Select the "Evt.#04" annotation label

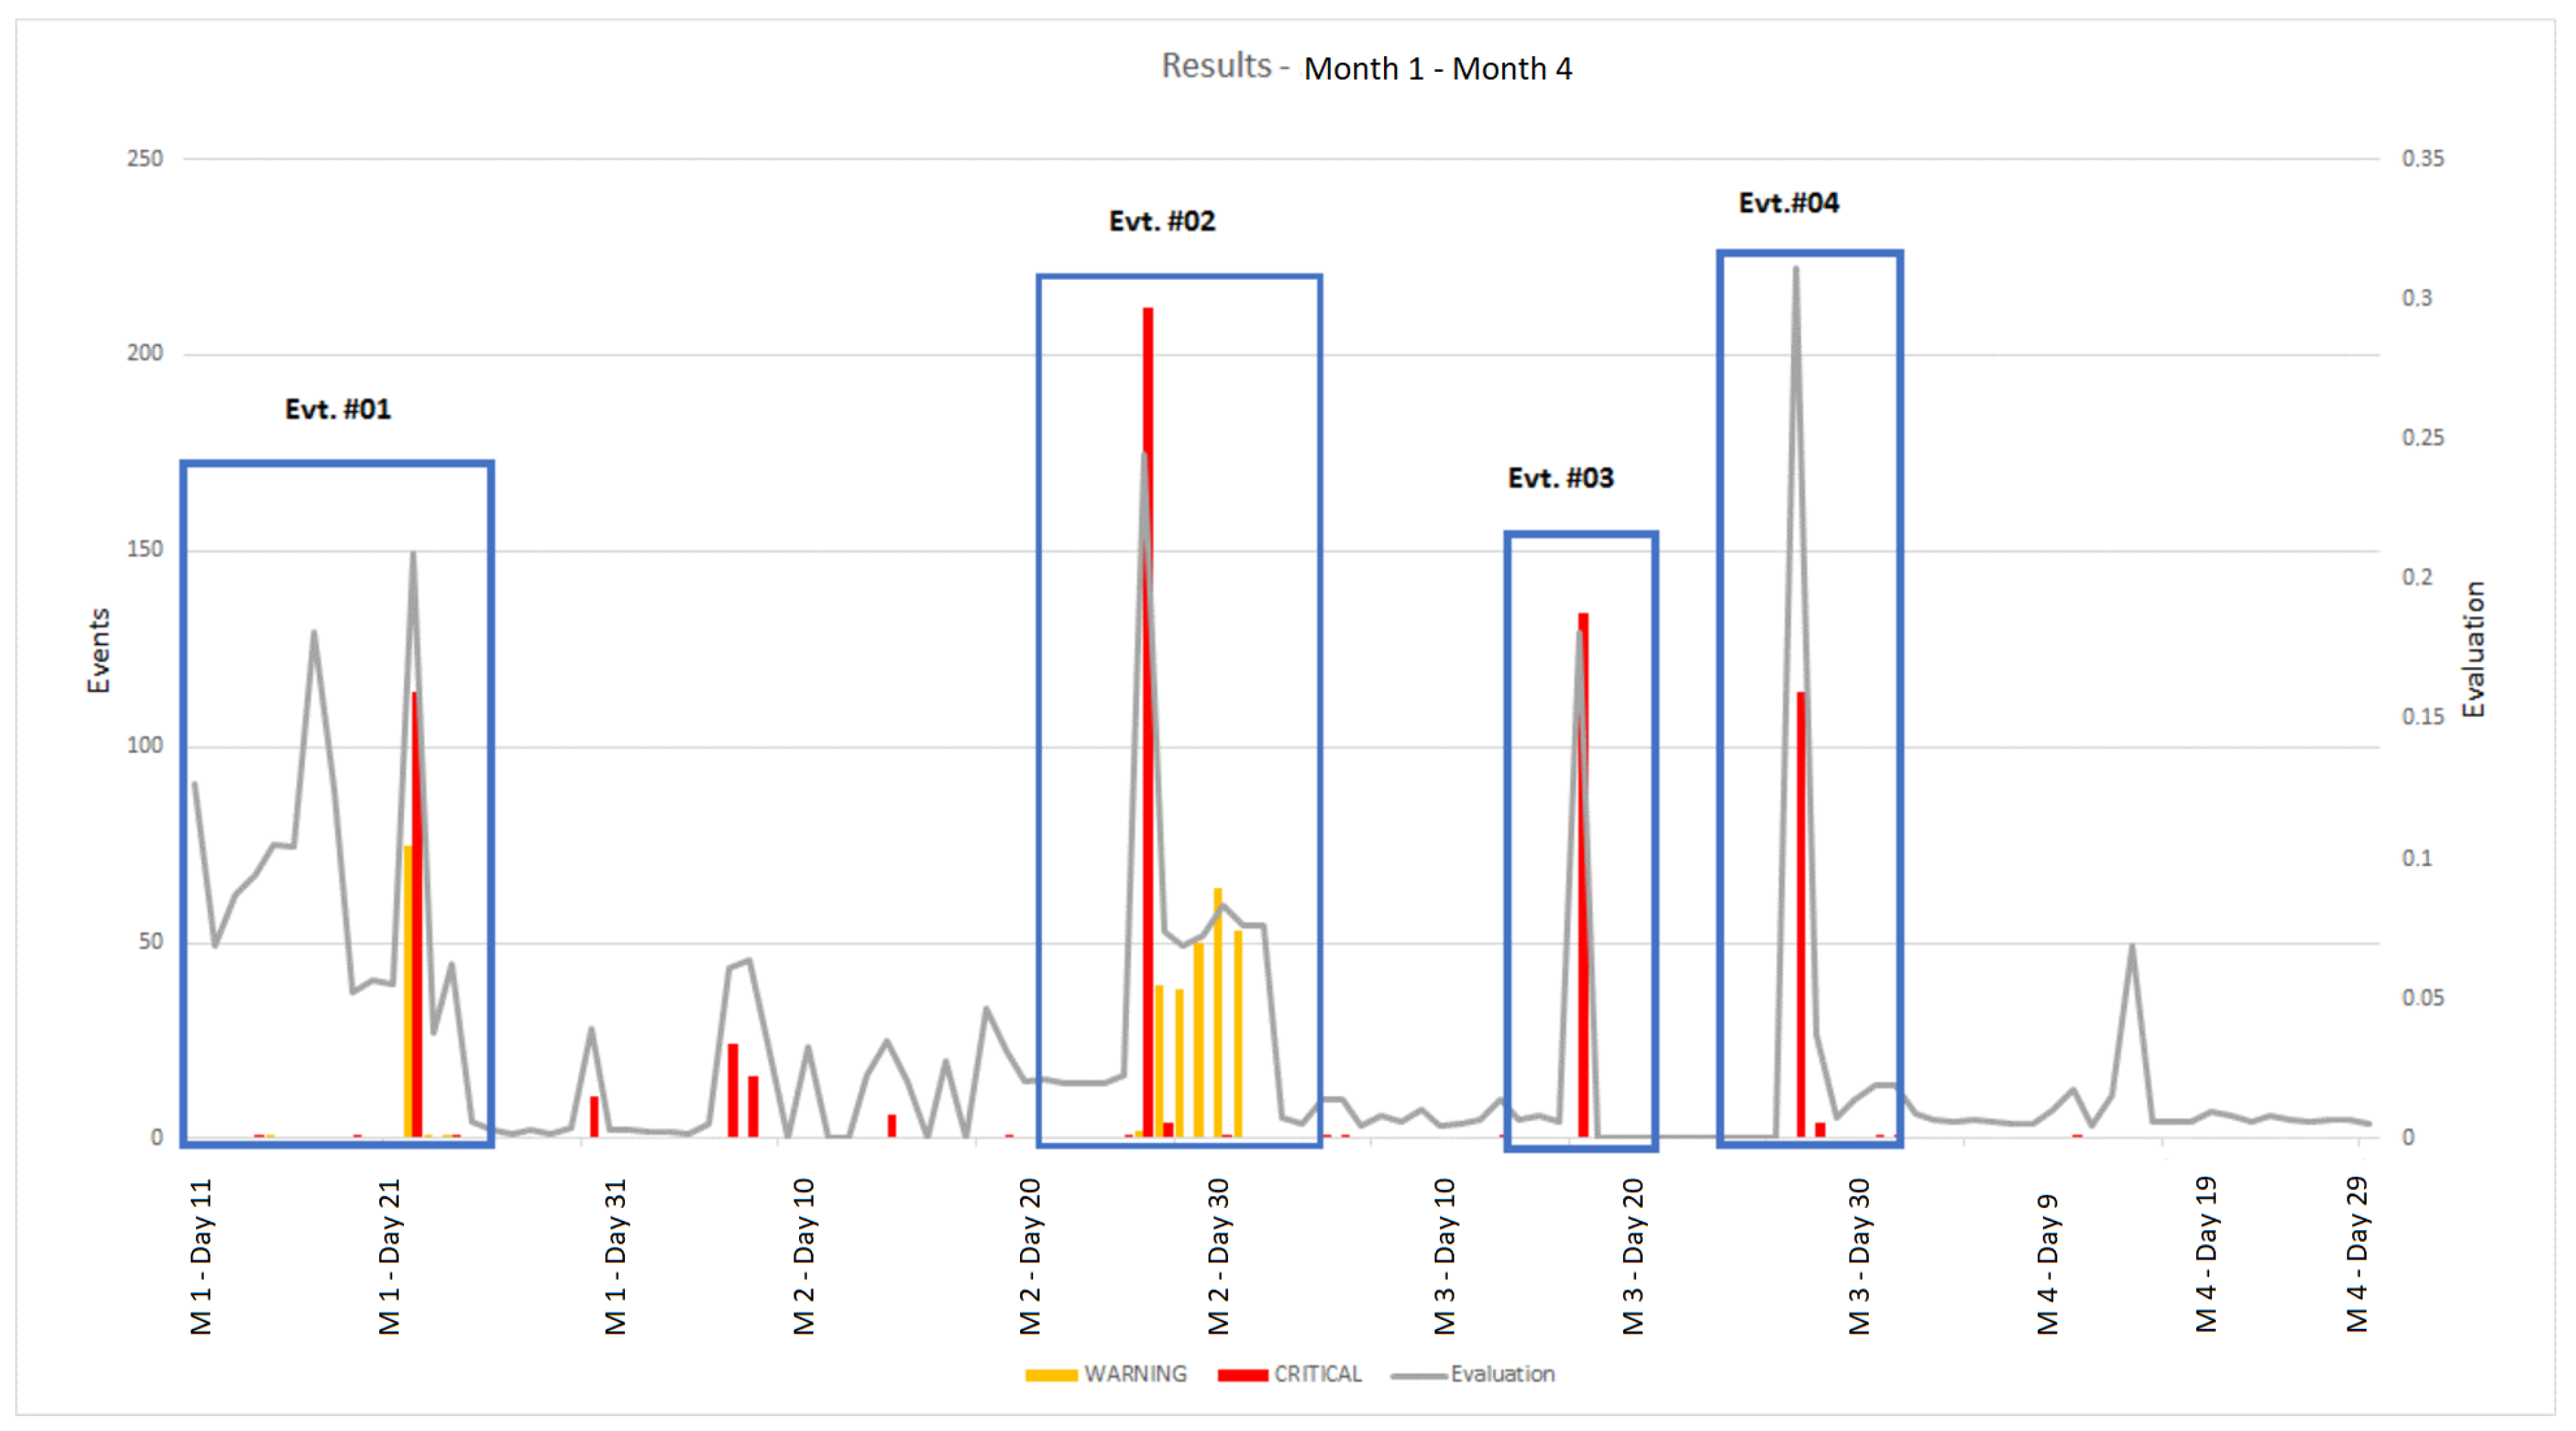tap(1789, 203)
